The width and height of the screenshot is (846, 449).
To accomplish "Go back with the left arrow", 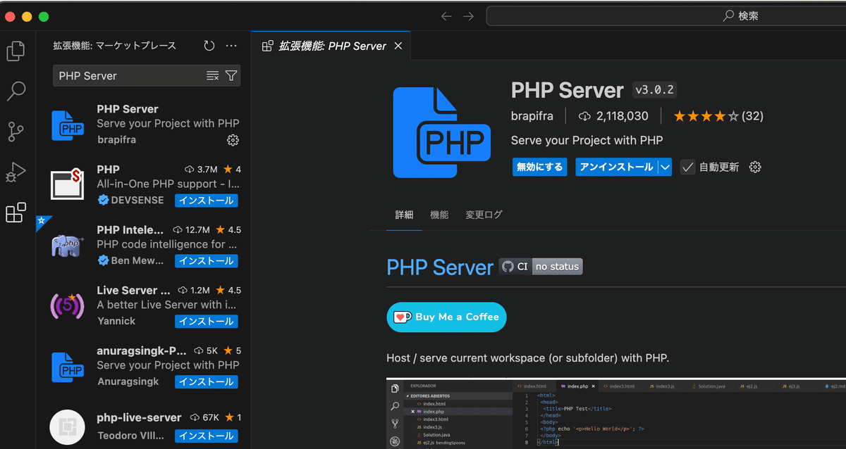I will tap(446, 16).
